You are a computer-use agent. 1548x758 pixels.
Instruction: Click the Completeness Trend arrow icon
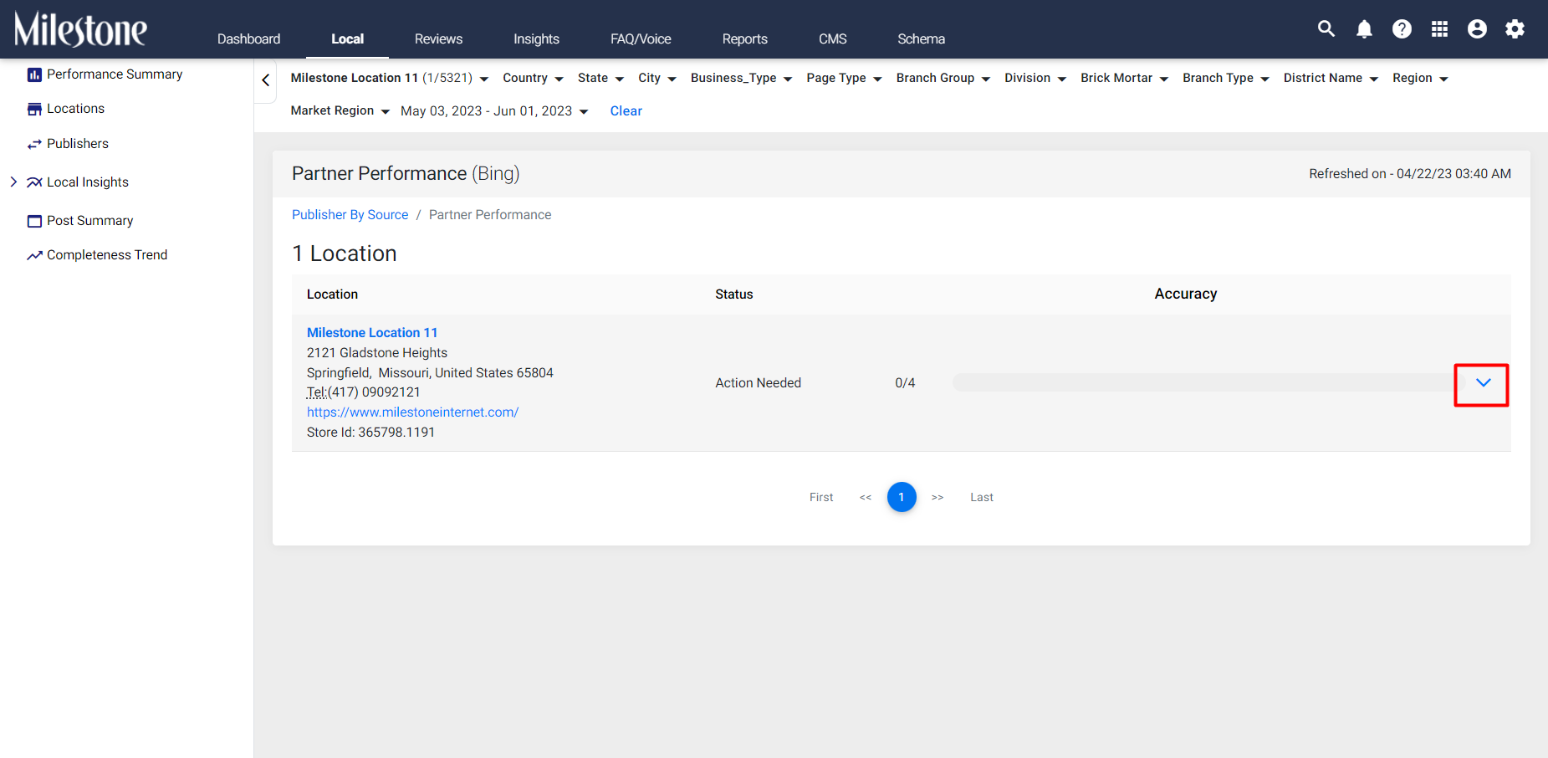tap(34, 255)
